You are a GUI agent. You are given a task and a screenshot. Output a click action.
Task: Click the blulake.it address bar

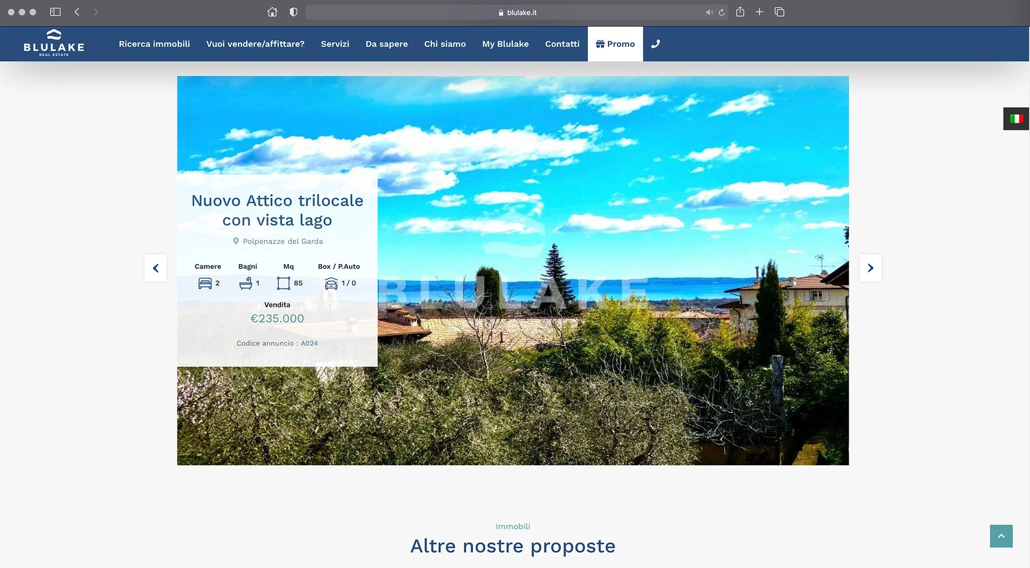coord(517,12)
